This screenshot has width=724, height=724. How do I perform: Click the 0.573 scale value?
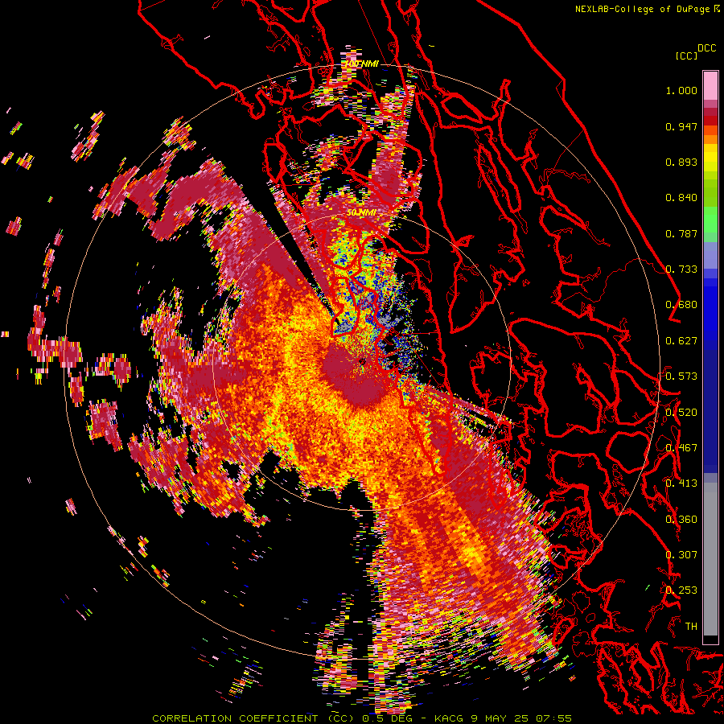coord(681,376)
